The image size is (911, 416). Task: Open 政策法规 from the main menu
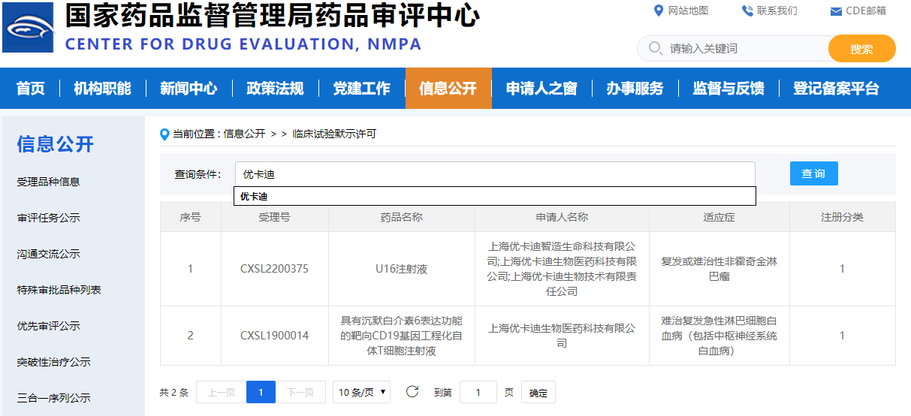click(x=275, y=89)
